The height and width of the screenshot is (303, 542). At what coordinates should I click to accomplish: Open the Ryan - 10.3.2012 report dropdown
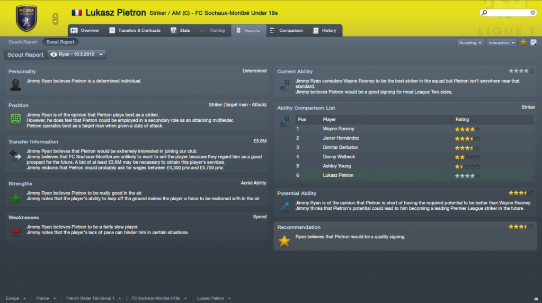coord(76,55)
